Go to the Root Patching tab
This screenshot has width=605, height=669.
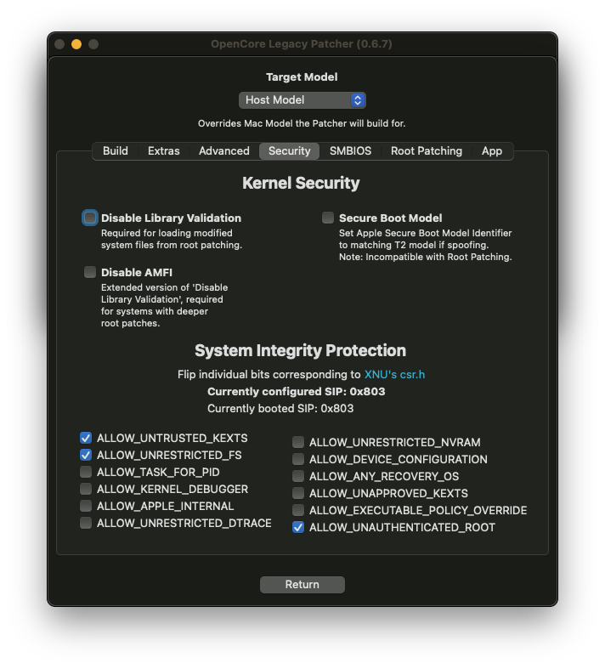coord(427,151)
